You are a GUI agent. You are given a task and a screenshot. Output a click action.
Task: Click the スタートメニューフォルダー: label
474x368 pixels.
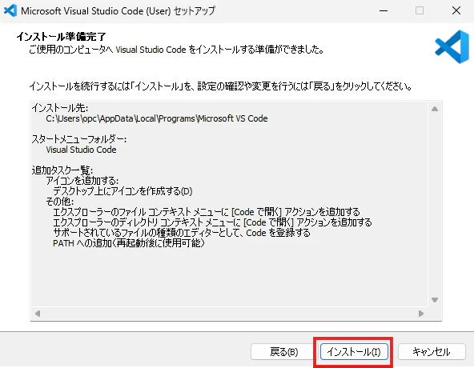pyautogui.click(x=79, y=139)
